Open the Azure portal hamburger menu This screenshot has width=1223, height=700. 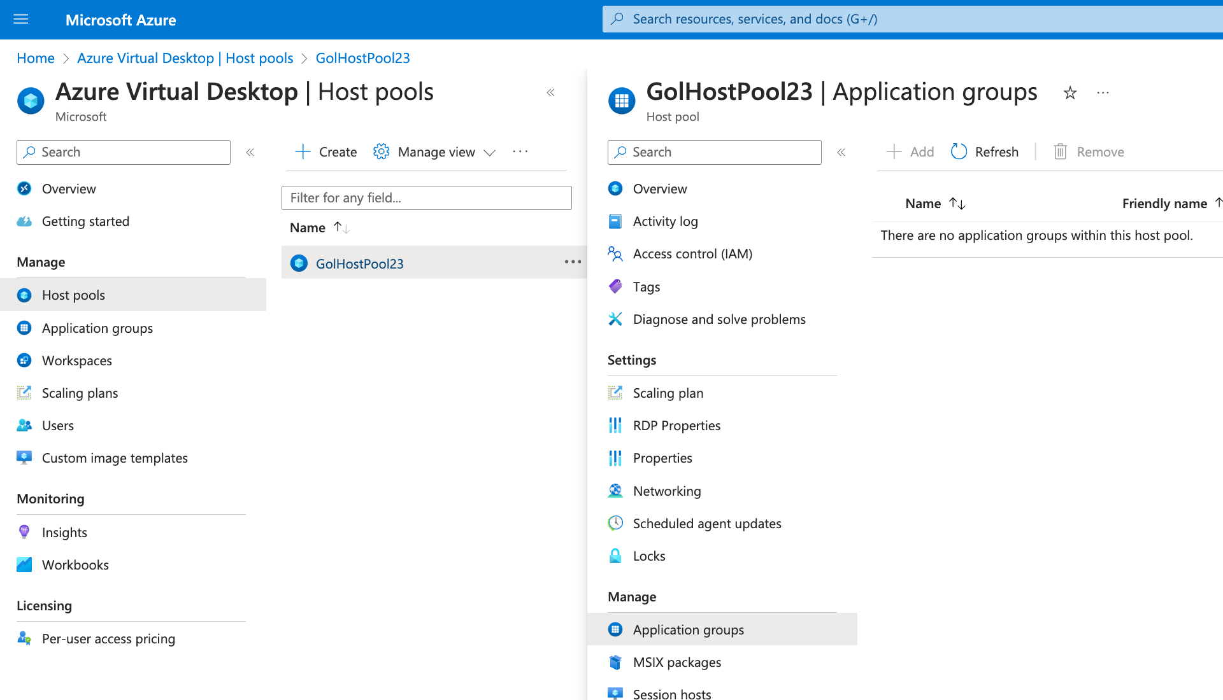click(21, 19)
